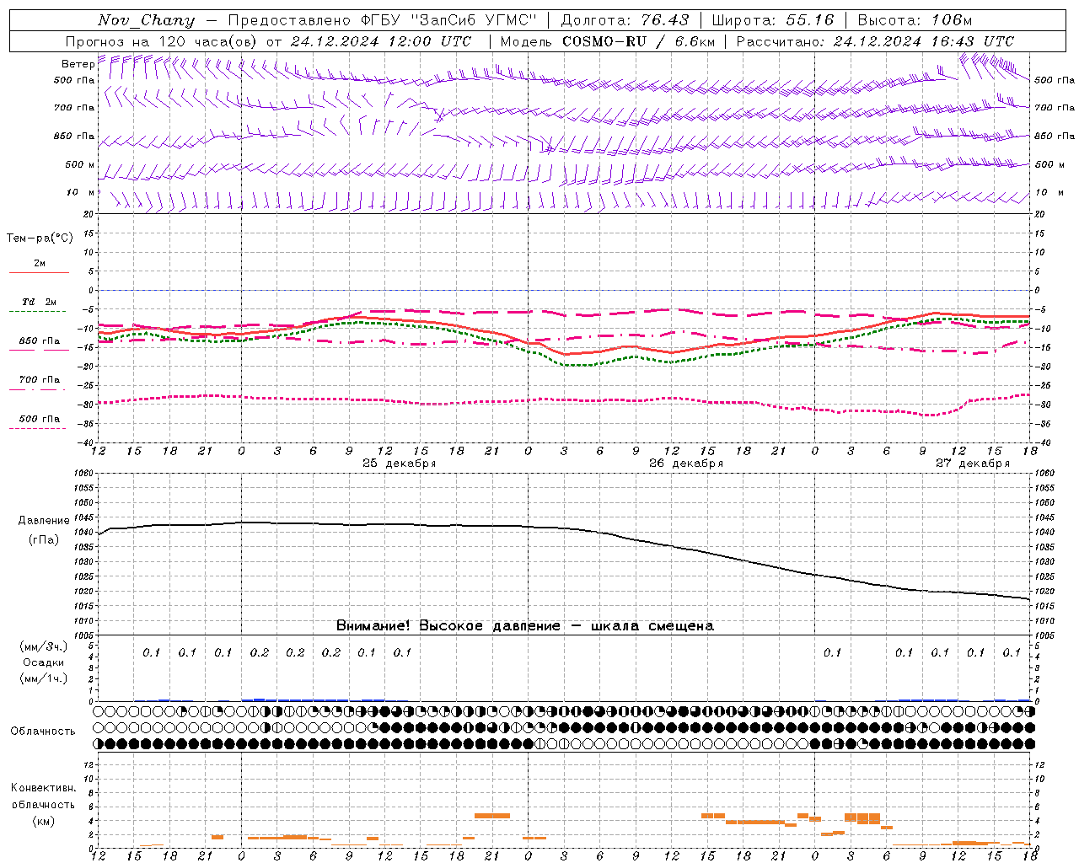
Task: Click the 'Конвективн.' convective cloud label
Action: click(43, 788)
